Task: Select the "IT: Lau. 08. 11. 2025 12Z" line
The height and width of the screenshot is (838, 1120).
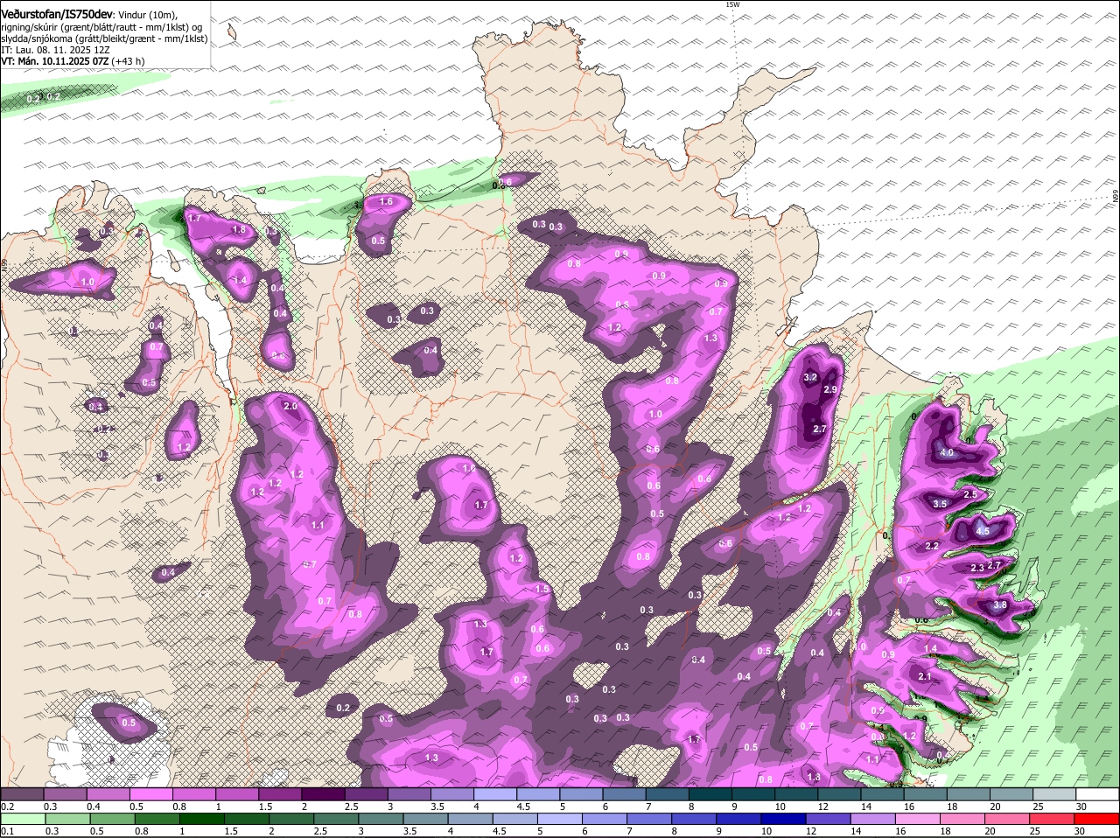Action: (x=56, y=51)
